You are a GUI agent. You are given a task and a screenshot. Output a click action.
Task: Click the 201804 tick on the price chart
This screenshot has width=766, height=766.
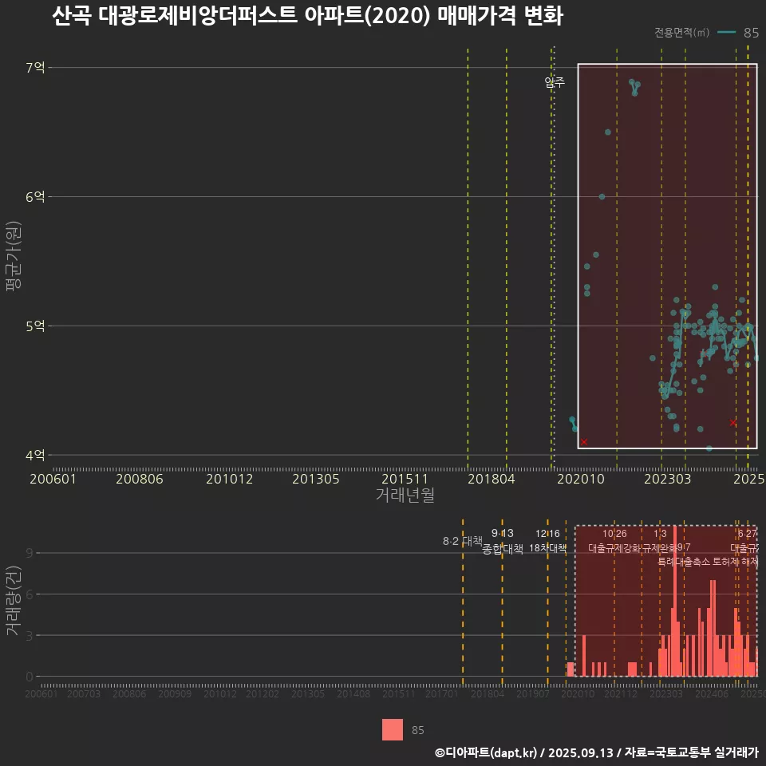(491, 479)
